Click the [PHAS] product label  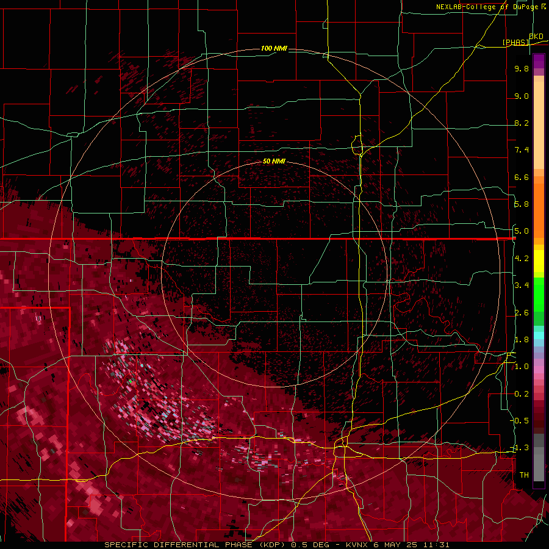pyautogui.click(x=516, y=42)
